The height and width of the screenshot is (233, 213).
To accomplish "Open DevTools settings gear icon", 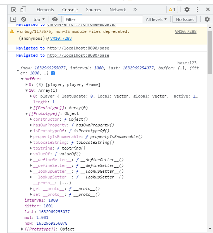I will point(187,9).
